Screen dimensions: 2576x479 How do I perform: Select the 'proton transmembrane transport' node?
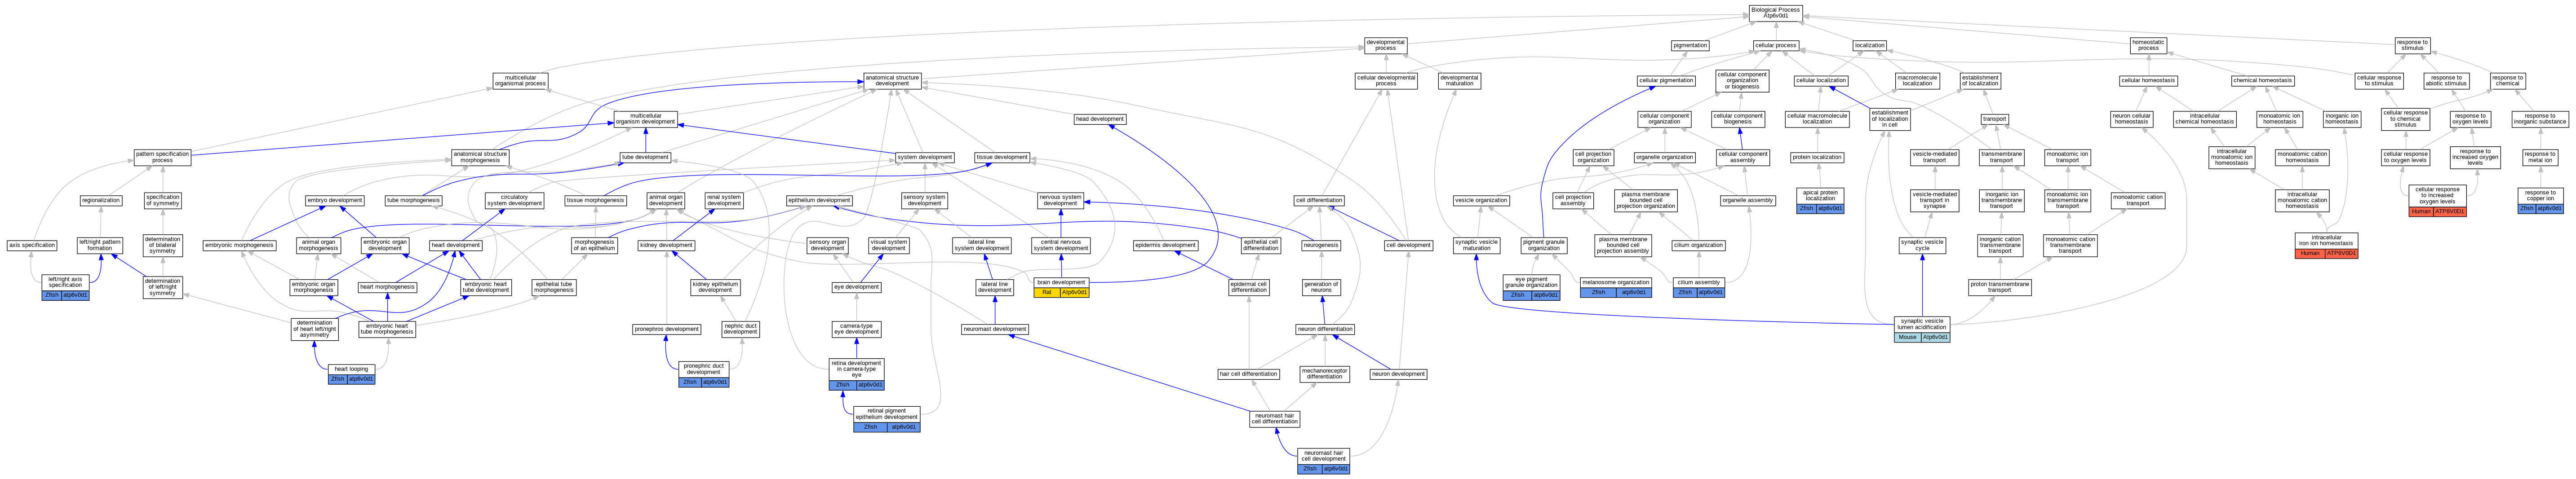2000,287
